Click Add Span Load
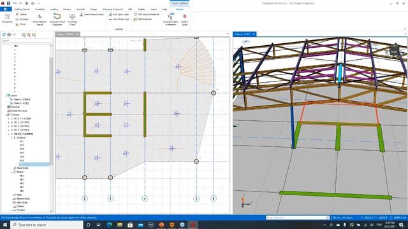The image size is (408, 229). click(x=119, y=15)
